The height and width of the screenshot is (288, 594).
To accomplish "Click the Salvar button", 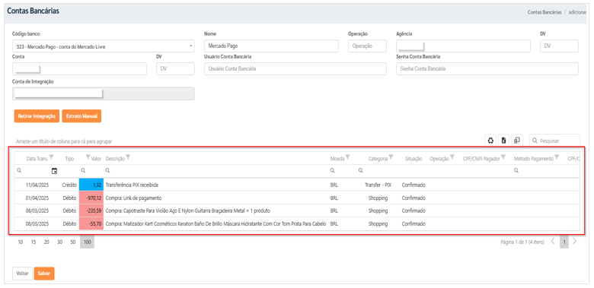I will [x=44, y=274].
